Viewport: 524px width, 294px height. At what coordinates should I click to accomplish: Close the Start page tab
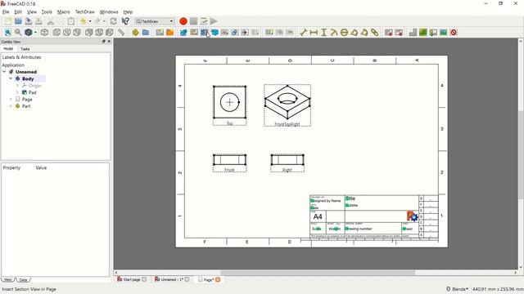click(144, 279)
